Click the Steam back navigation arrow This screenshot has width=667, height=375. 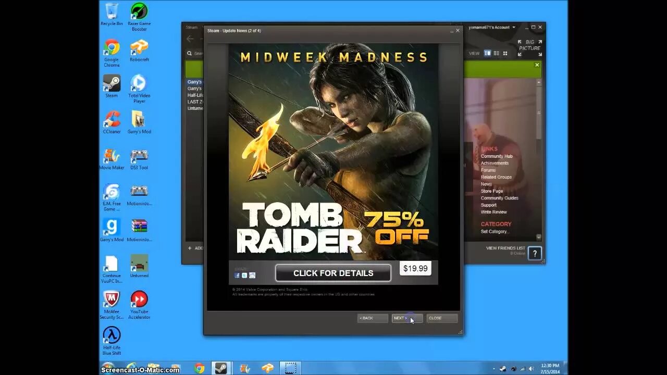[x=190, y=39]
